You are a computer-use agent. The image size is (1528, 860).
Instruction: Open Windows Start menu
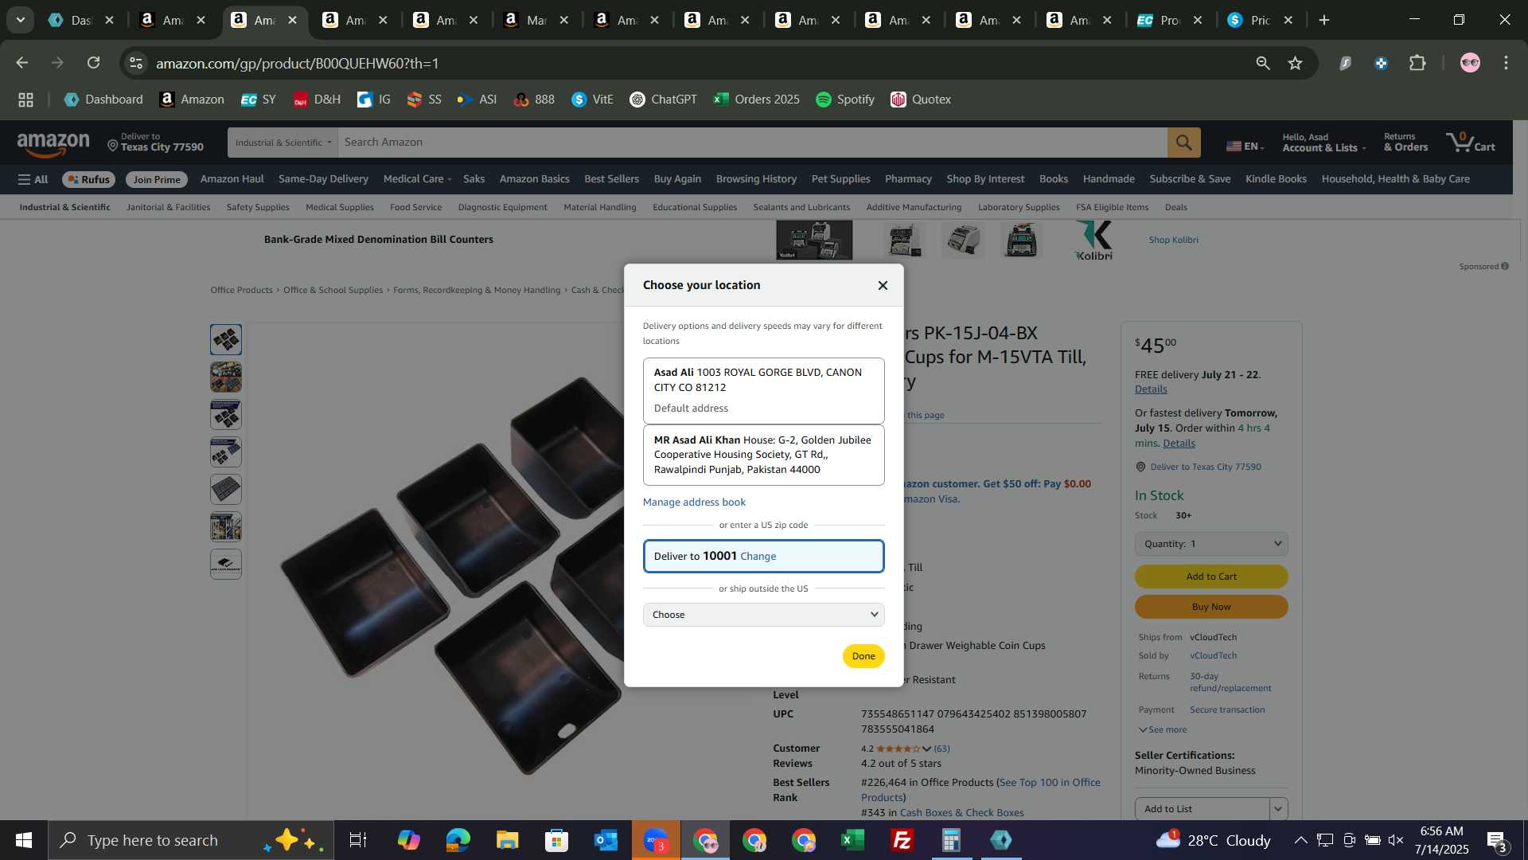click(23, 840)
